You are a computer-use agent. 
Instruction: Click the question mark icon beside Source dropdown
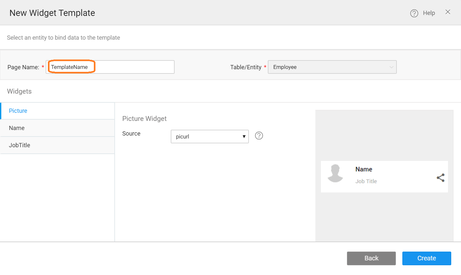click(x=259, y=136)
